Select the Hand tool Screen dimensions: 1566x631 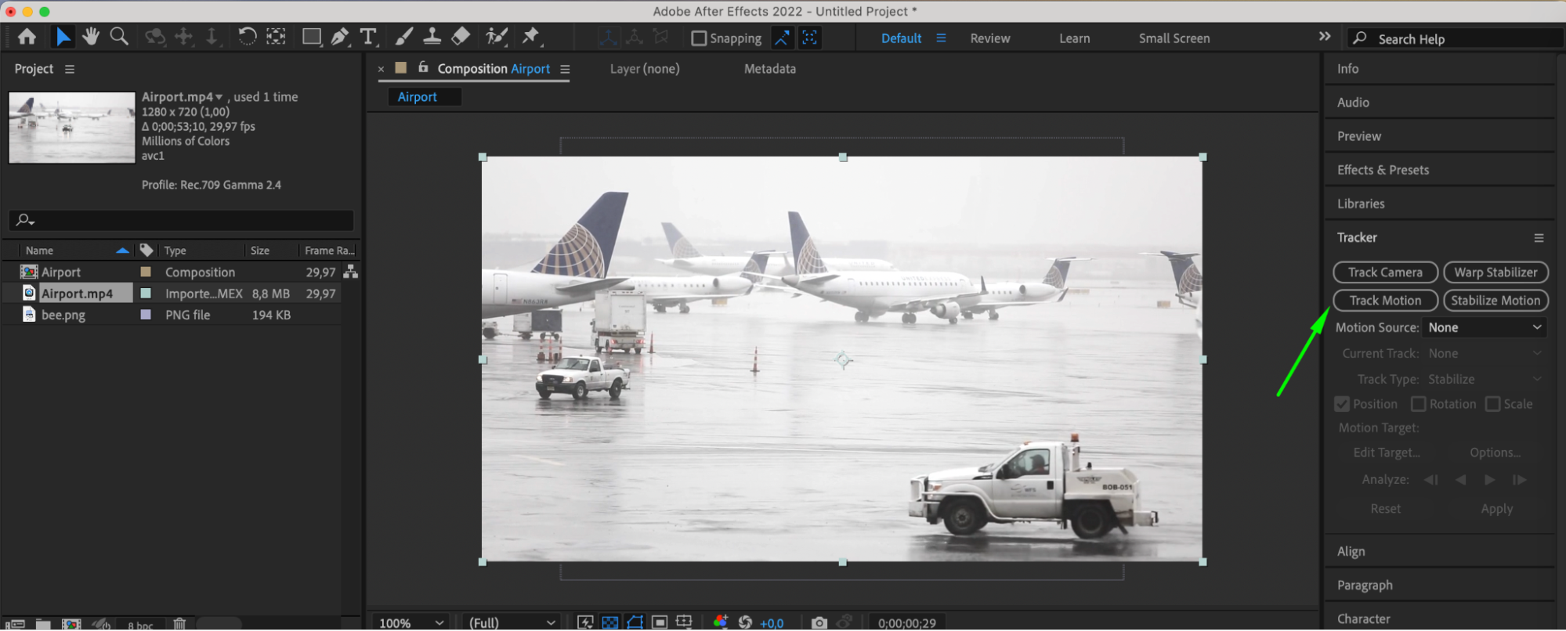91,36
